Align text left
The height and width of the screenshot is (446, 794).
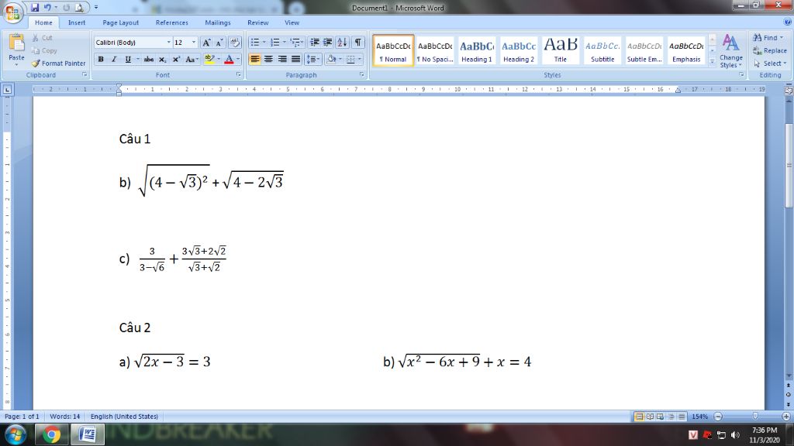[255, 59]
